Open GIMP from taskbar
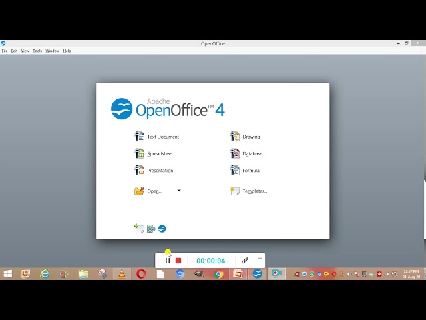Viewport: 426px width, 320px height. 199,274
